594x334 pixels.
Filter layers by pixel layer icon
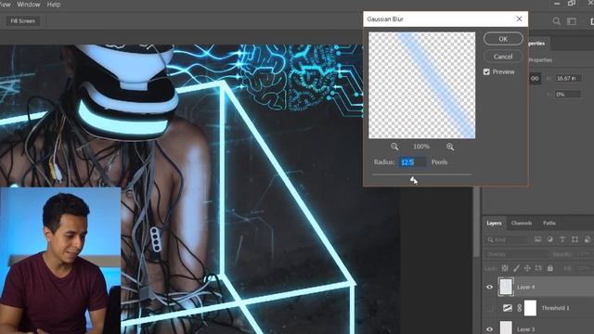[x=538, y=239]
